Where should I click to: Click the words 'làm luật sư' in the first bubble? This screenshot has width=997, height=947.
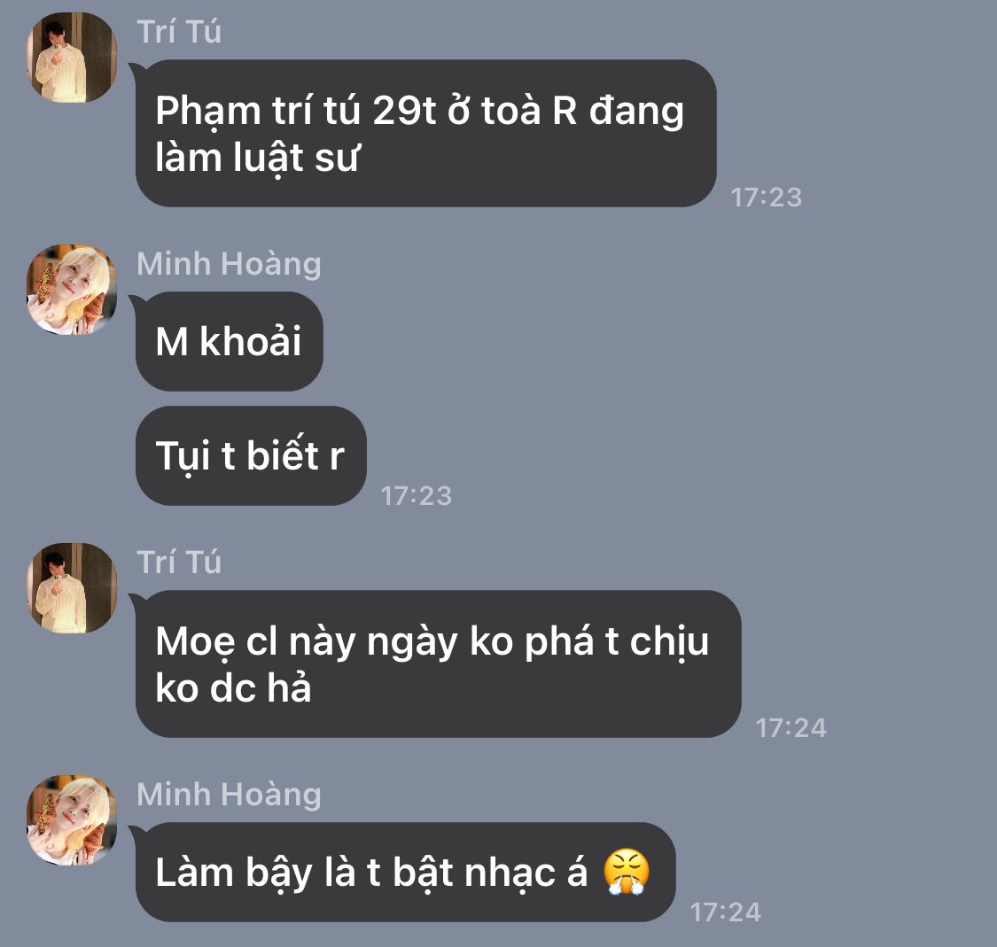258,158
